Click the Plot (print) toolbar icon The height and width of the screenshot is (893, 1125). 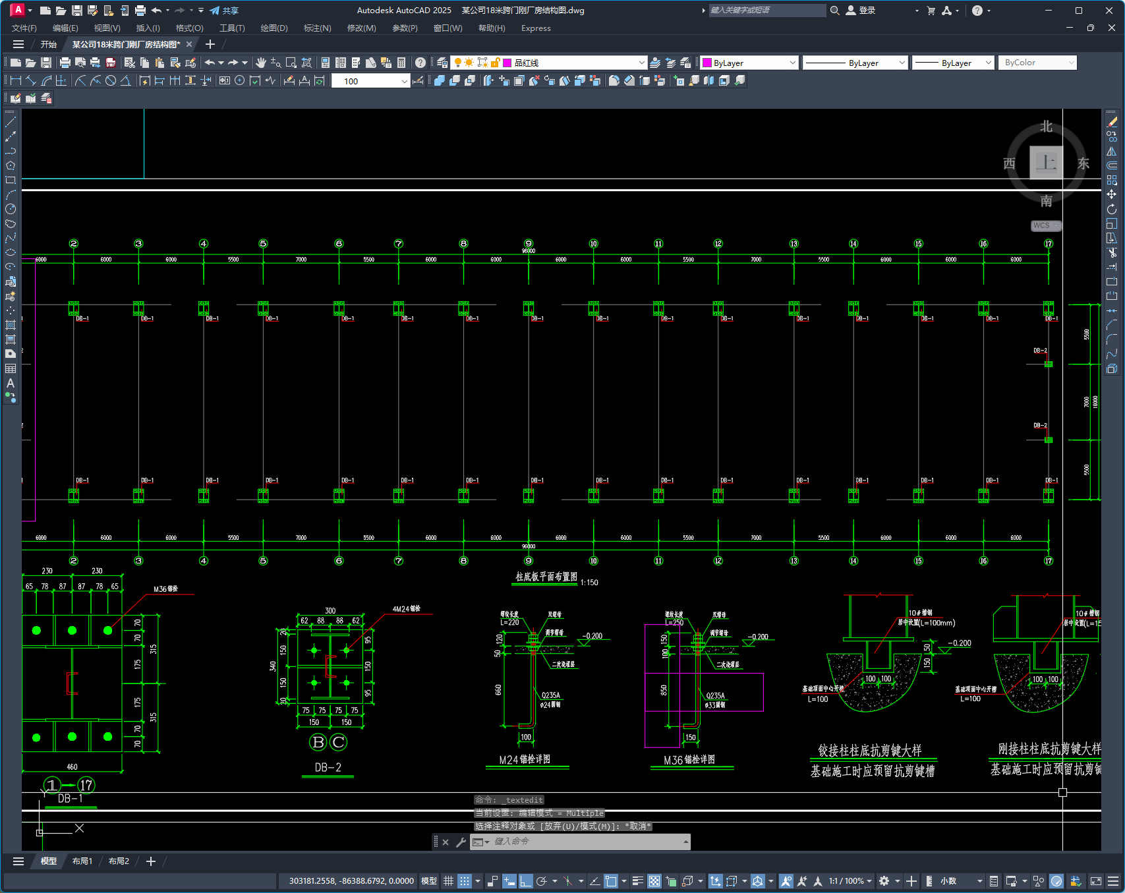[x=65, y=63]
